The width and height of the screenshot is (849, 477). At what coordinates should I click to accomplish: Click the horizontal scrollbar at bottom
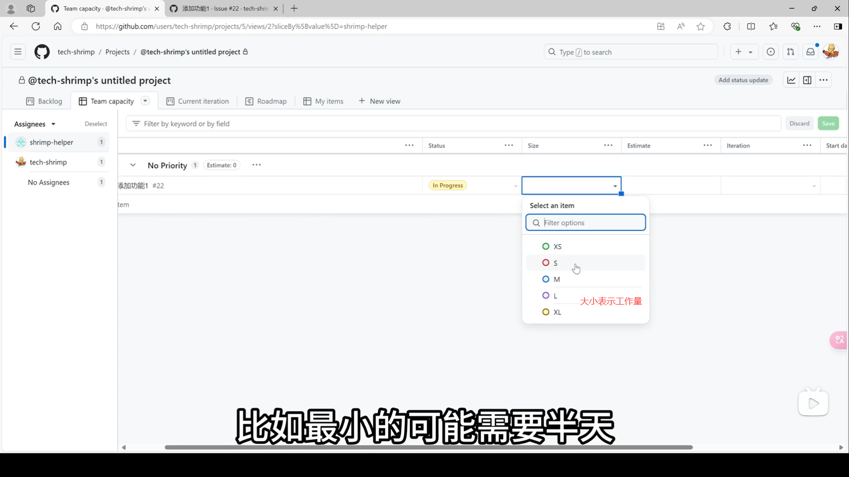tap(428, 447)
